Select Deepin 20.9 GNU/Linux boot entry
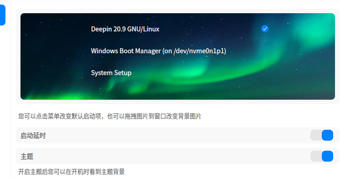This screenshot has height=178, width=340. click(x=125, y=29)
